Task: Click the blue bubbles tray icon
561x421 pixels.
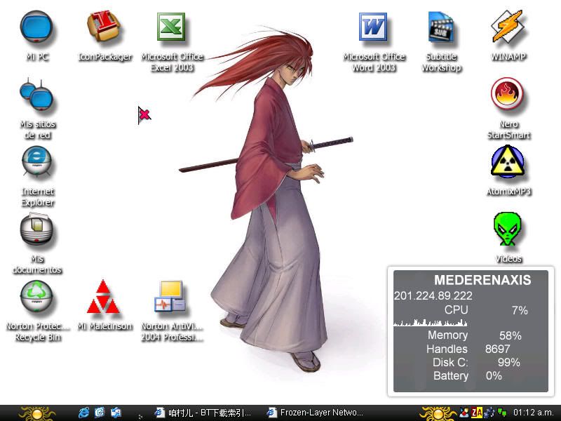Action: pos(489,413)
